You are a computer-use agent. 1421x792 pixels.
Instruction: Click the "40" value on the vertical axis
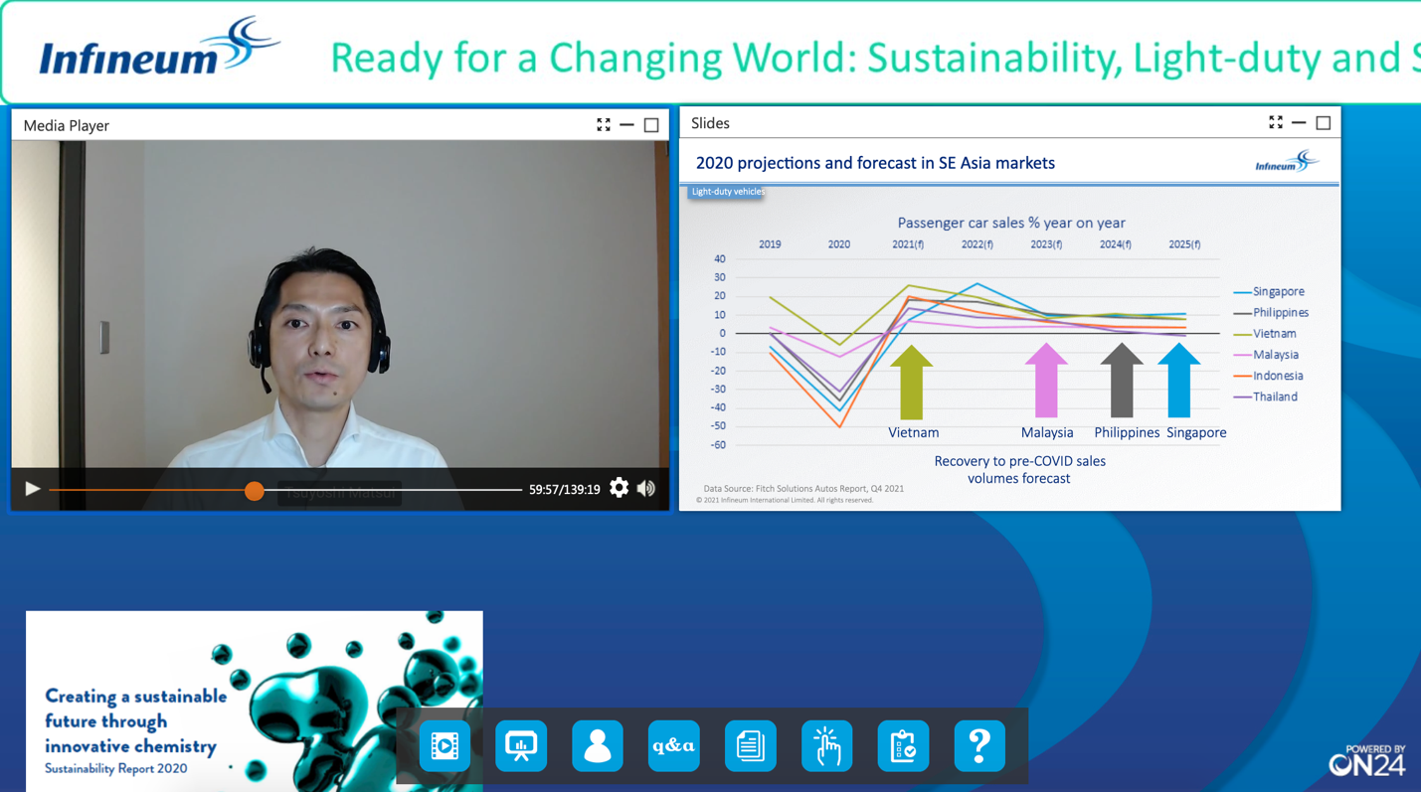point(720,259)
